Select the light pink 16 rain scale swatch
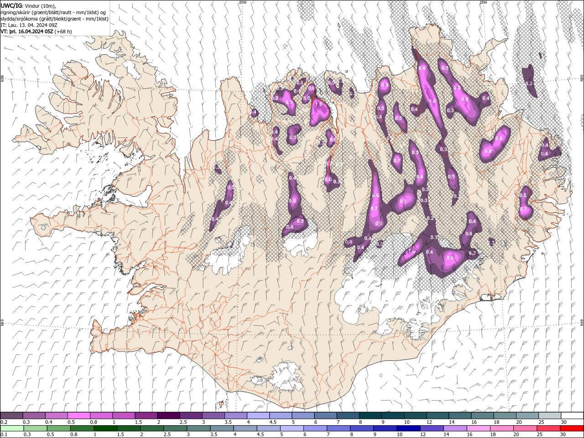The width and height of the screenshot is (584, 438). (479, 428)
